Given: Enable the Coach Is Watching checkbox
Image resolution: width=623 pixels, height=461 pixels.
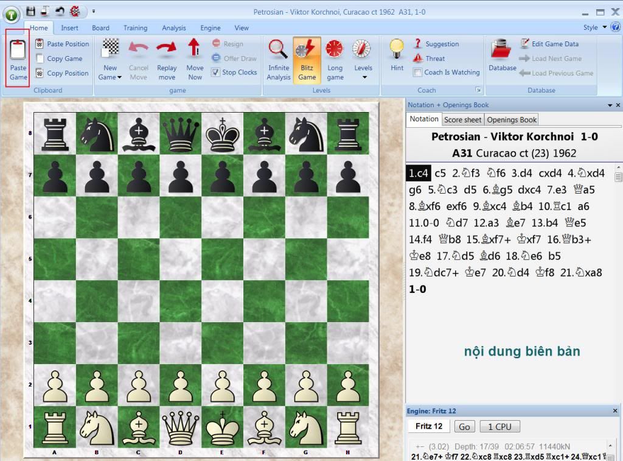Looking at the screenshot, I should point(417,72).
